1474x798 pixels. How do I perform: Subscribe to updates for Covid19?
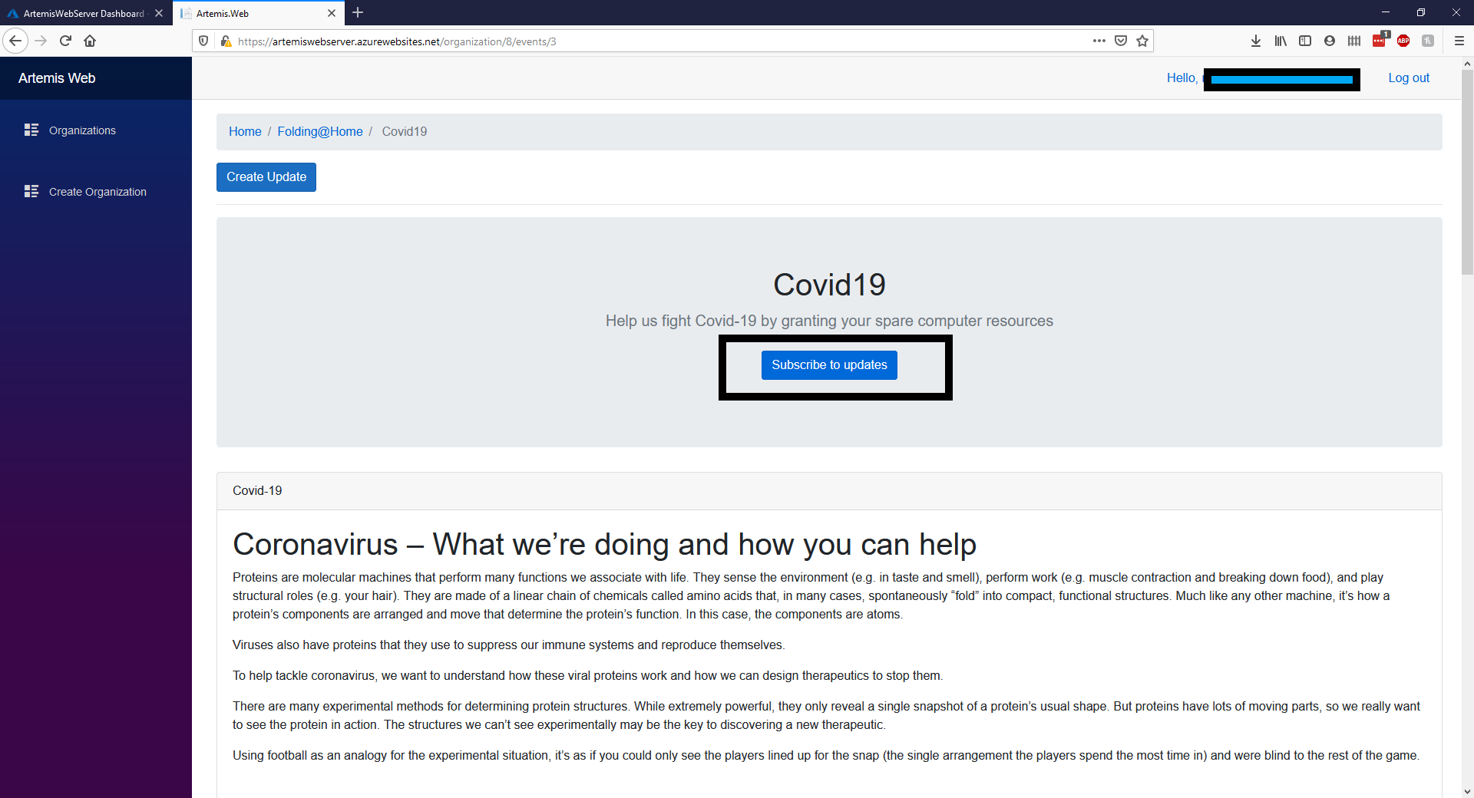coord(829,365)
